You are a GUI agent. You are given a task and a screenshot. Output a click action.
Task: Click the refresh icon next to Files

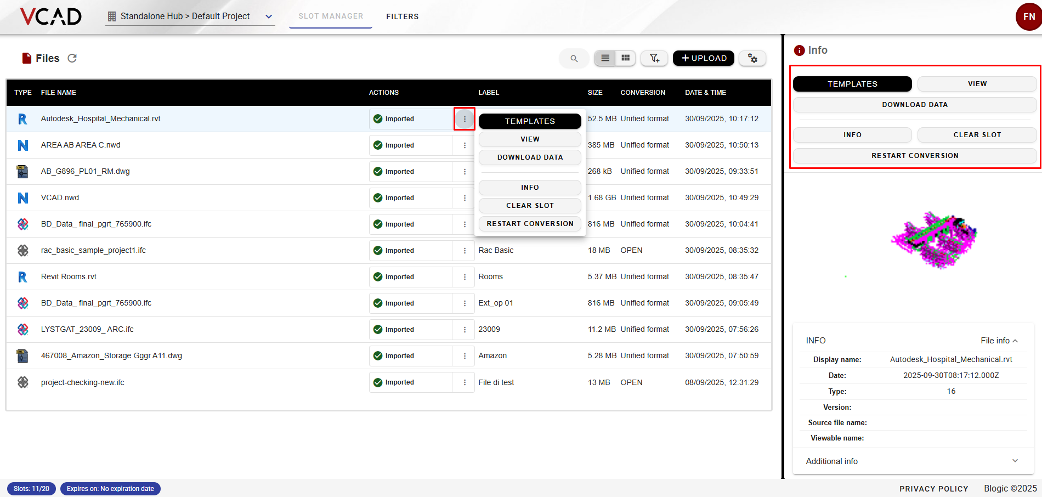[x=72, y=58]
